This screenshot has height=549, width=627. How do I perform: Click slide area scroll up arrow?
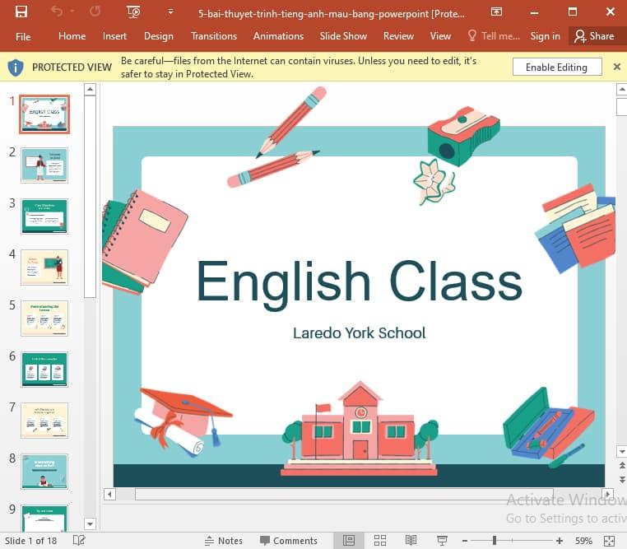pyautogui.click(x=622, y=89)
